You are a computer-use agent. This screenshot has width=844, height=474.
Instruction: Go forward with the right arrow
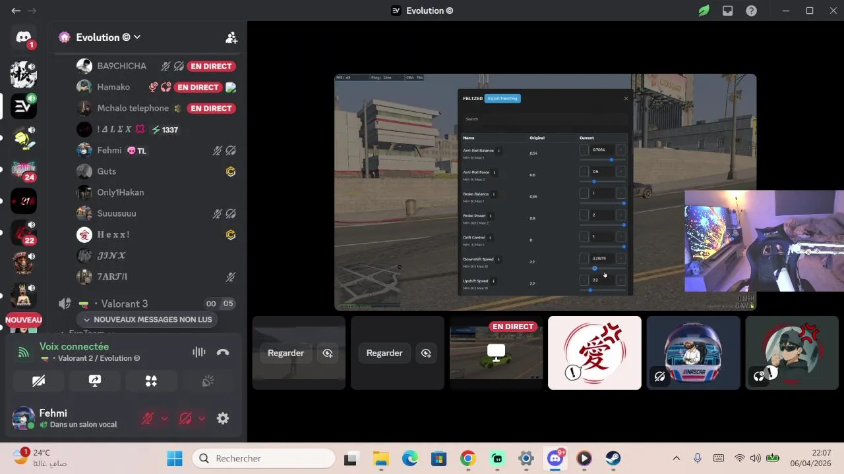(x=32, y=11)
